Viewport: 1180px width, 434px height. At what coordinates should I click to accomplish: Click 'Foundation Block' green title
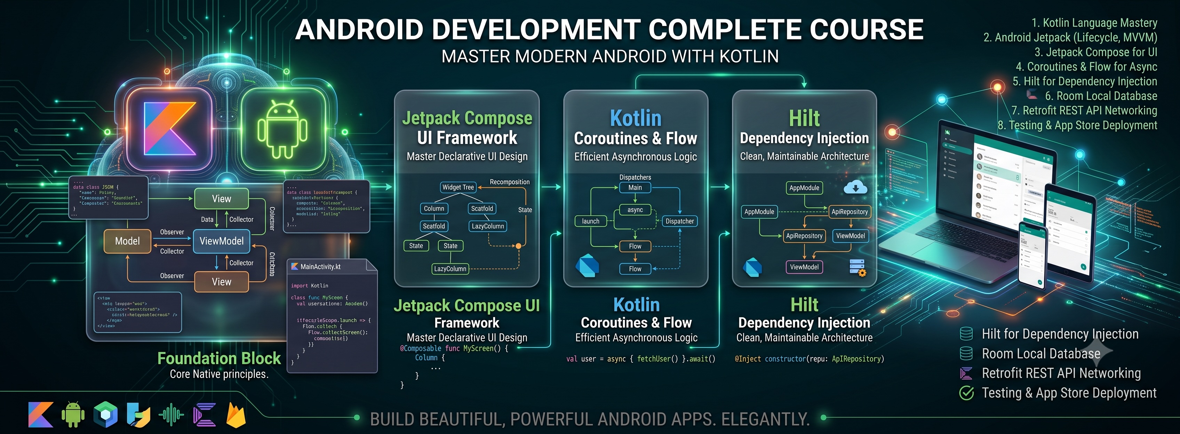click(219, 358)
